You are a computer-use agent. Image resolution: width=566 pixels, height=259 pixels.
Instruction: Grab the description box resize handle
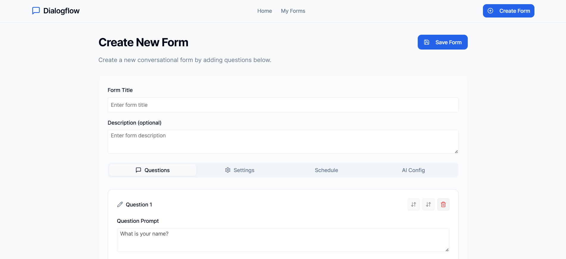456,152
